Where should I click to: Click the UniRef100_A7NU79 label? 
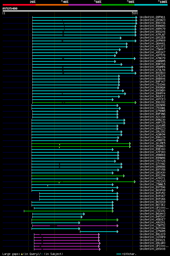pyautogui.click(x=152, y=58)
